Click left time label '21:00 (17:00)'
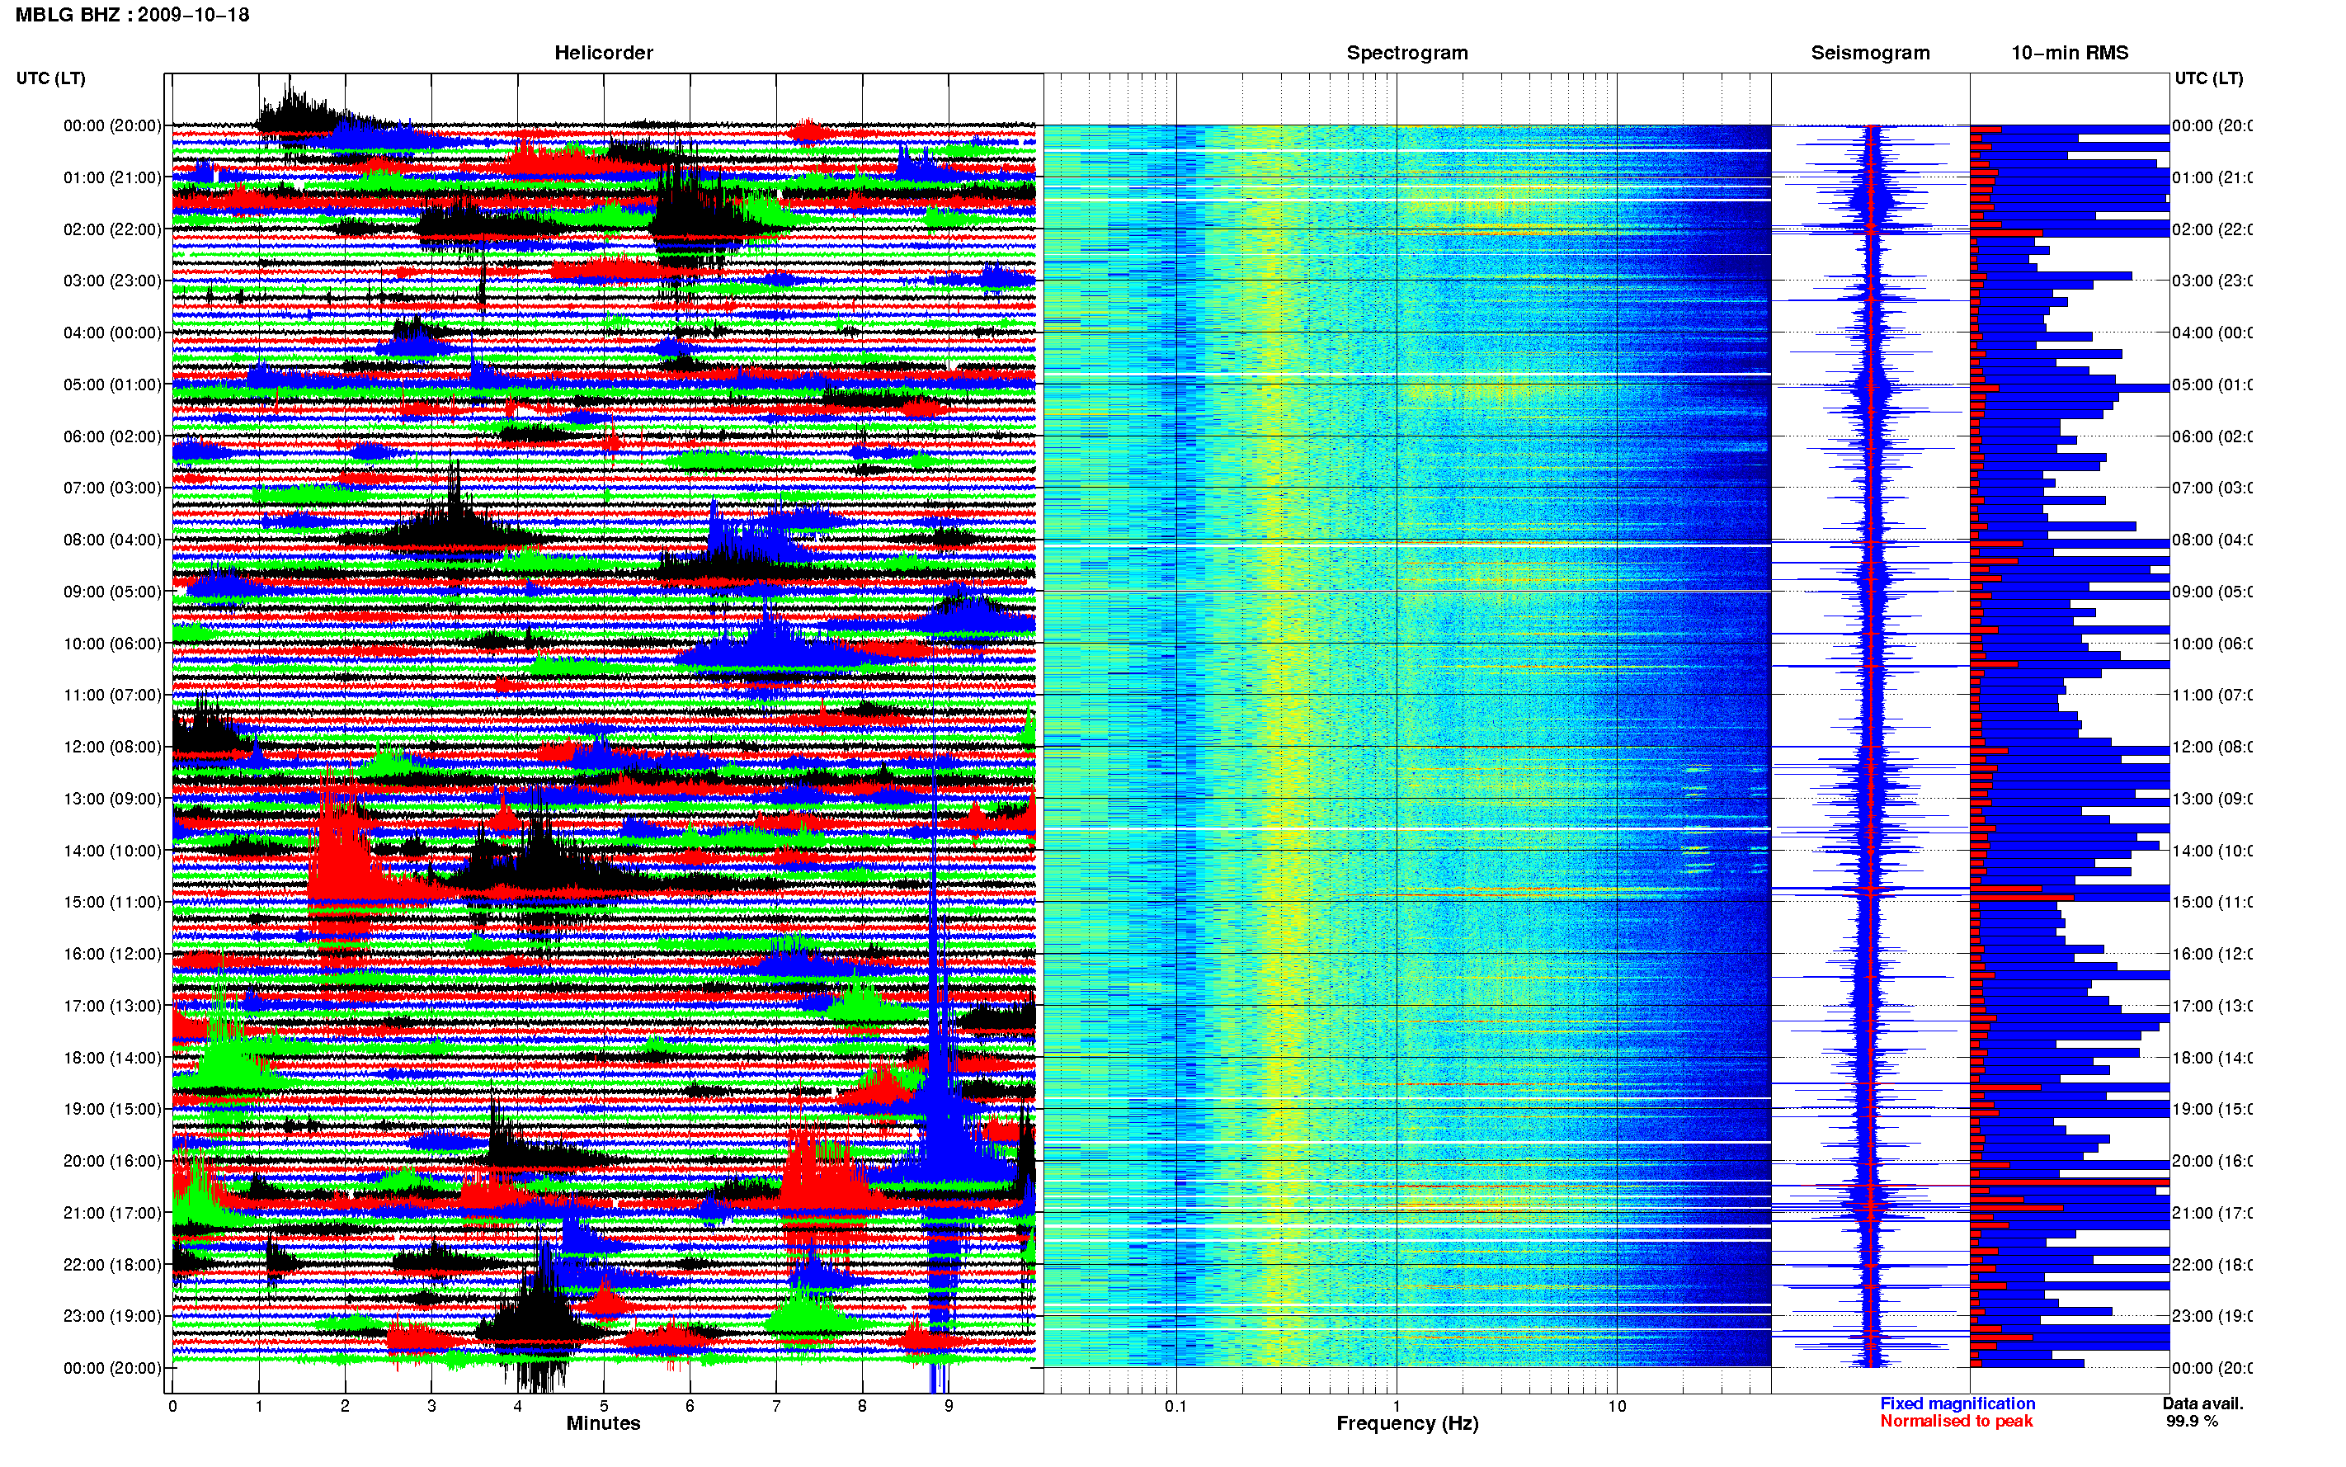 coord(112,1213)
